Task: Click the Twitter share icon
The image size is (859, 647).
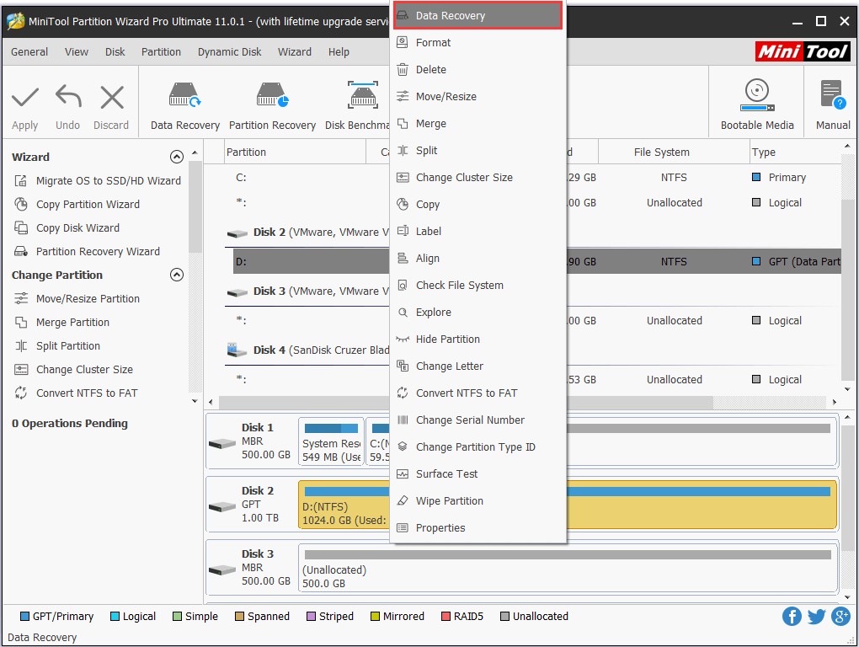Action: 816,617
